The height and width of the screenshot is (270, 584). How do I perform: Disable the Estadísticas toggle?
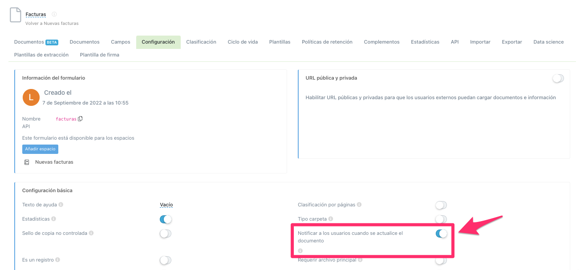[166, 219]
